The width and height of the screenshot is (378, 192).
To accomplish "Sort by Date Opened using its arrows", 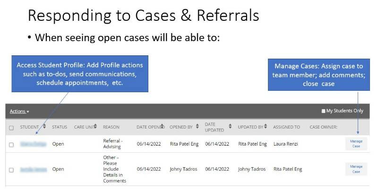I will 162,127.
